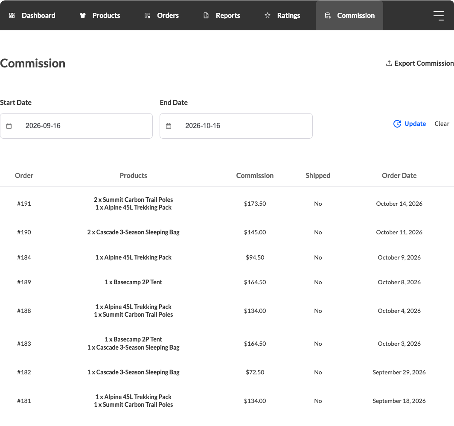Click the Start Date calendar icon
Viewport: 454px width, 426px height.
pos(9,126)
